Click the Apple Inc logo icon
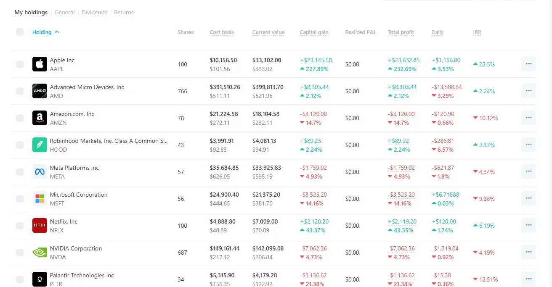 tap(40, 64)
